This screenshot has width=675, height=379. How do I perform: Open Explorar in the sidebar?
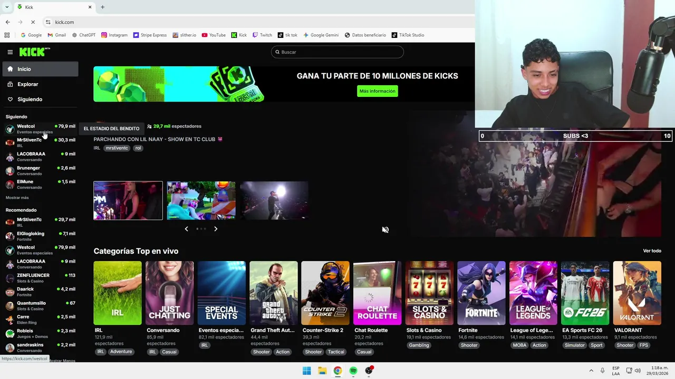coord(40,84)
